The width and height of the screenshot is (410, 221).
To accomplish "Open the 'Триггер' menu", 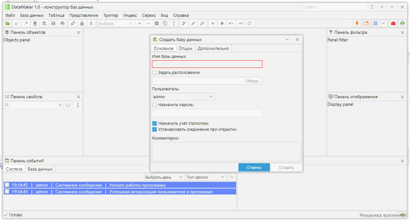I will coord(111,15).
